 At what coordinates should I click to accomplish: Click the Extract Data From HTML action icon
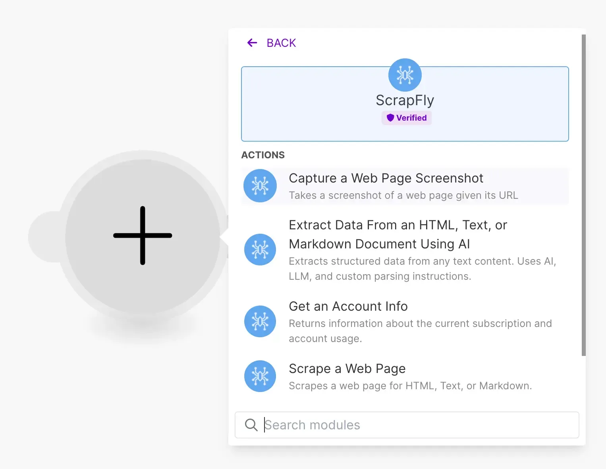click(x=260, y=250)
